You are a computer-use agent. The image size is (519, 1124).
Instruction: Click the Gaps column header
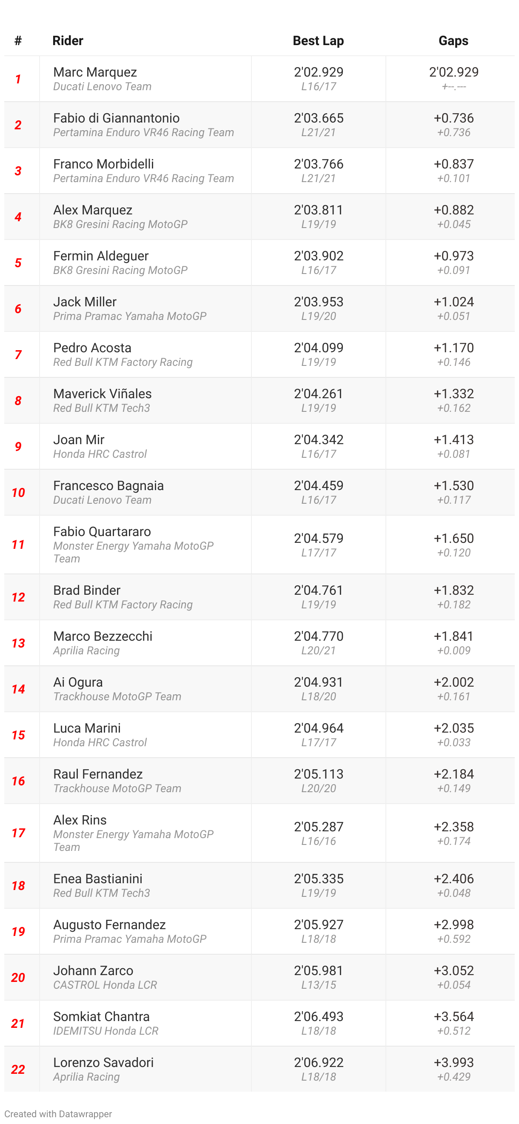coord(453,40)
